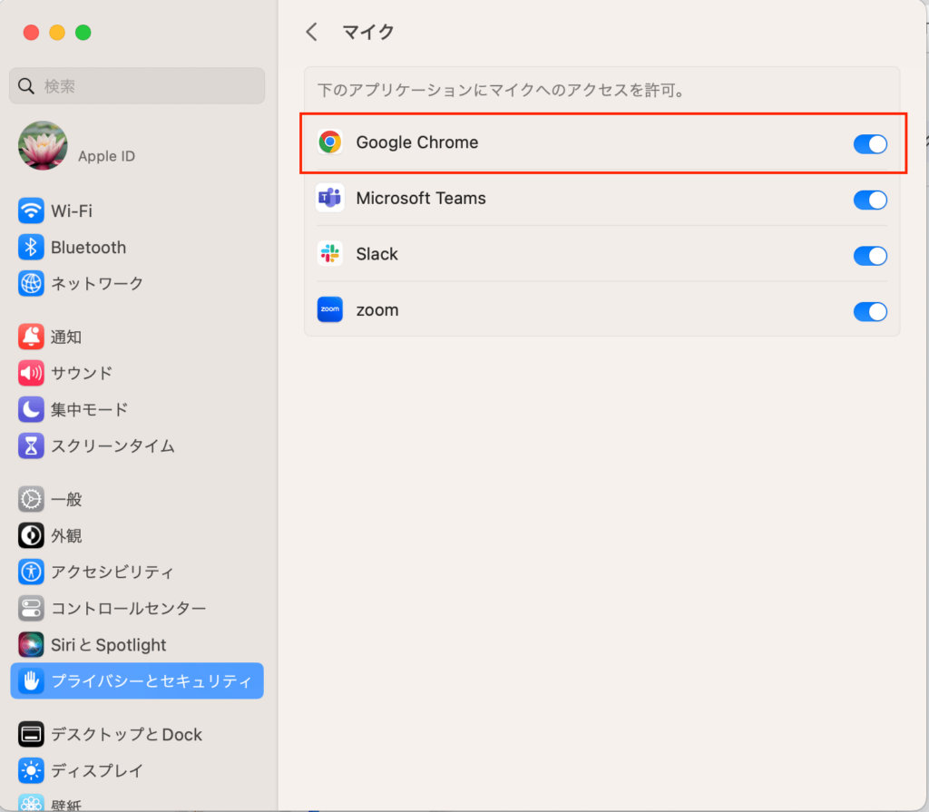Open デスクトップと Dock settings

[x=137, y=734]
